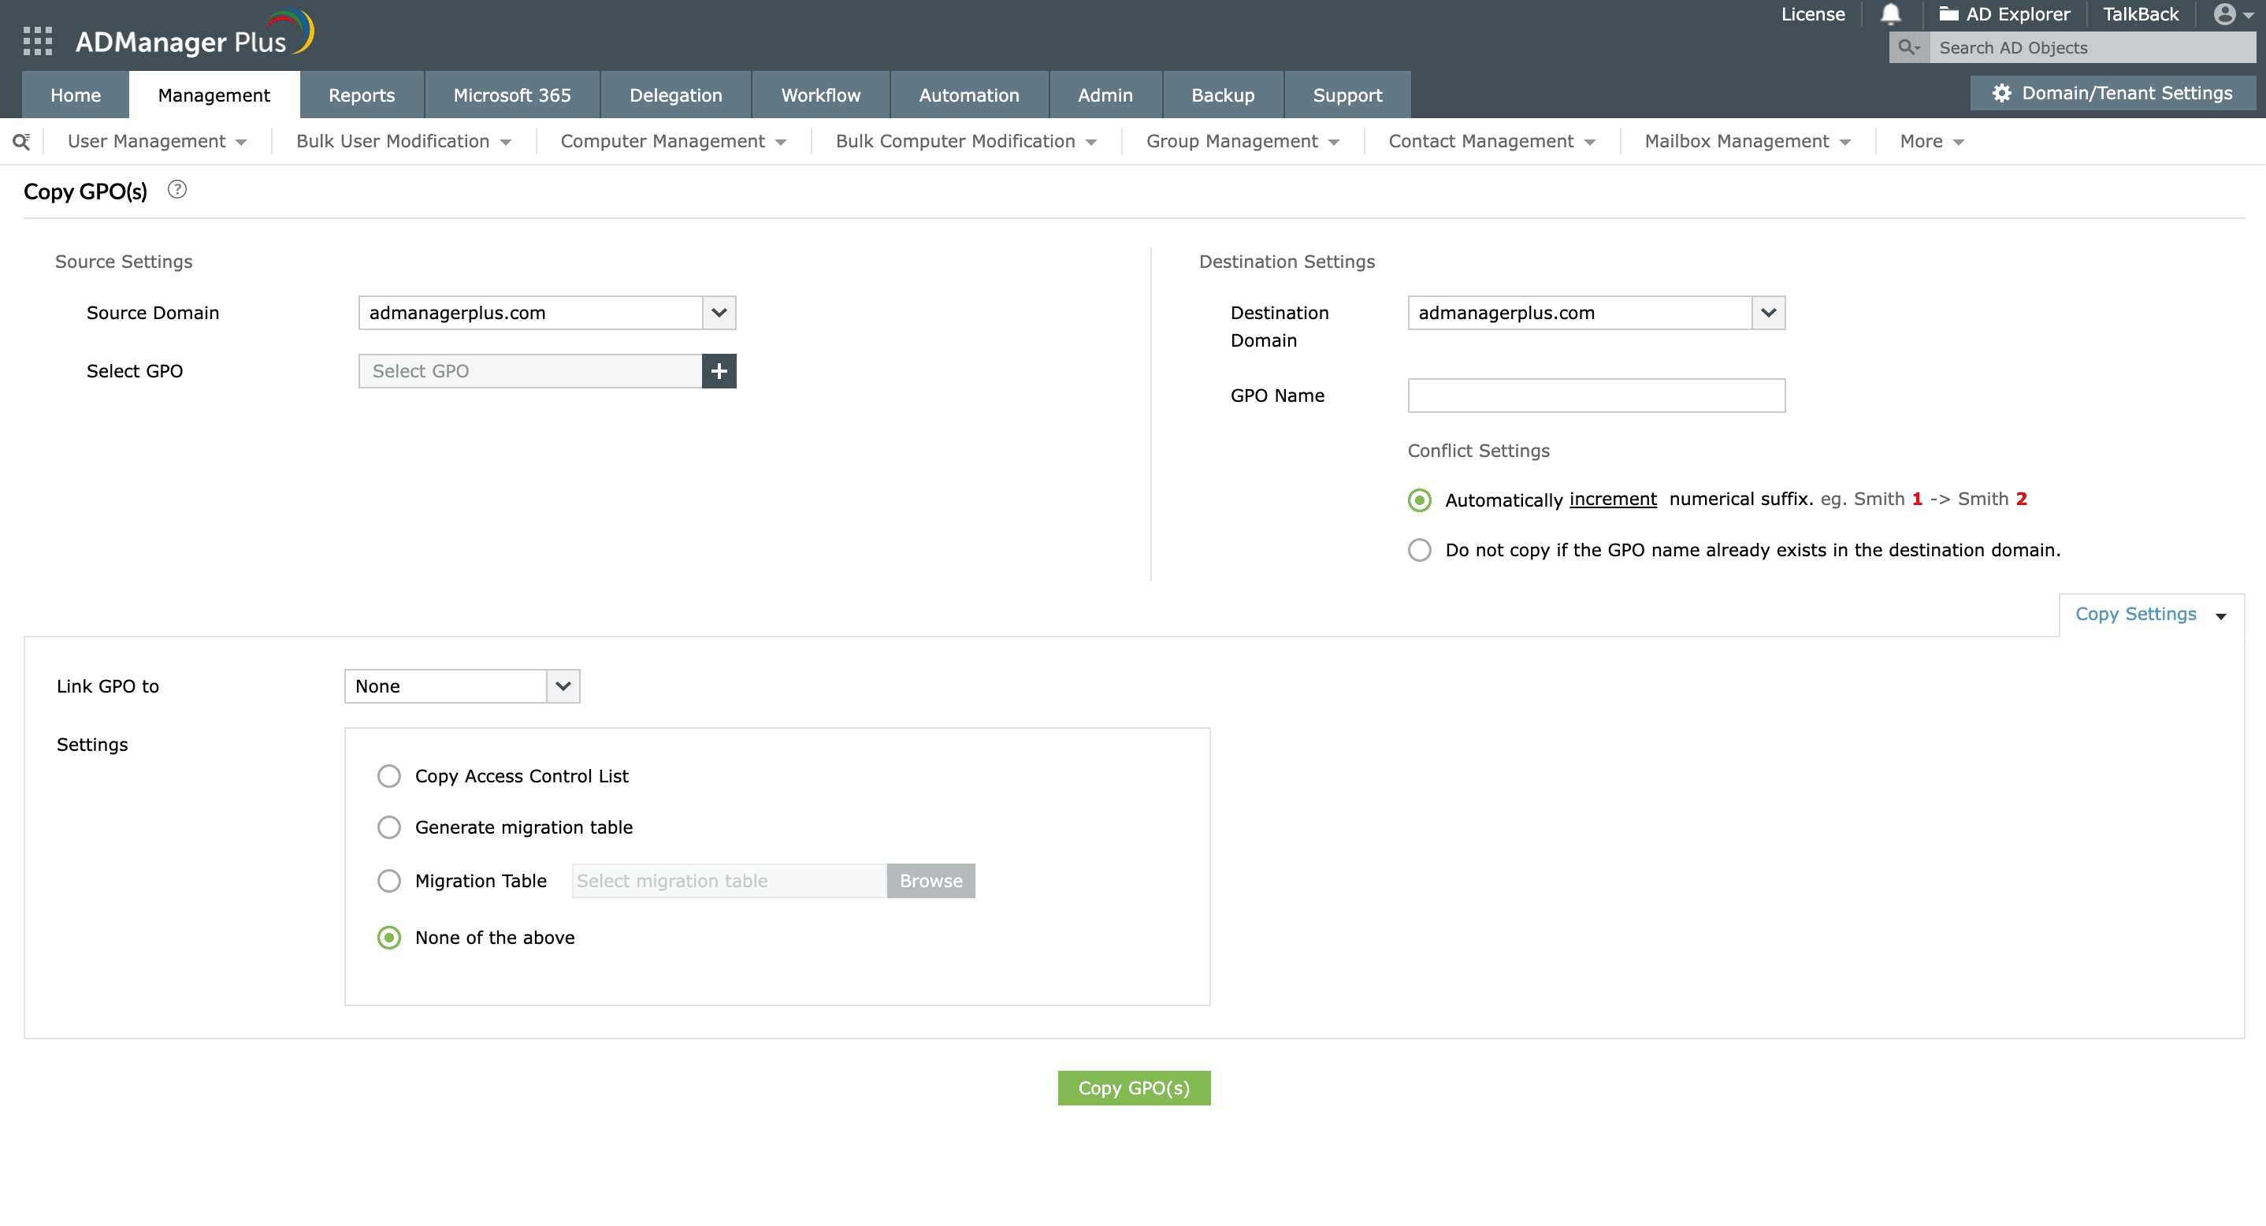Click the notifications bell icon
The height and width of the screenshot is (1226, 2266).
click(x=1890, y=14)
